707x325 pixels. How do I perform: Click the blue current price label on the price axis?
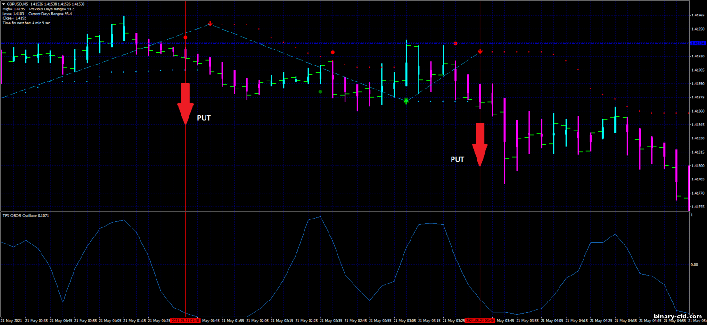point(697,43)
